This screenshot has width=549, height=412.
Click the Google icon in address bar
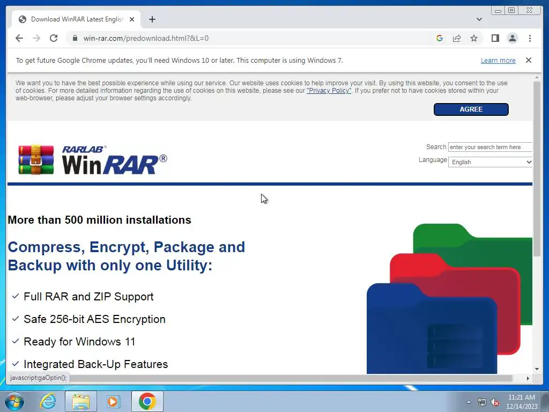click(440, 38)
